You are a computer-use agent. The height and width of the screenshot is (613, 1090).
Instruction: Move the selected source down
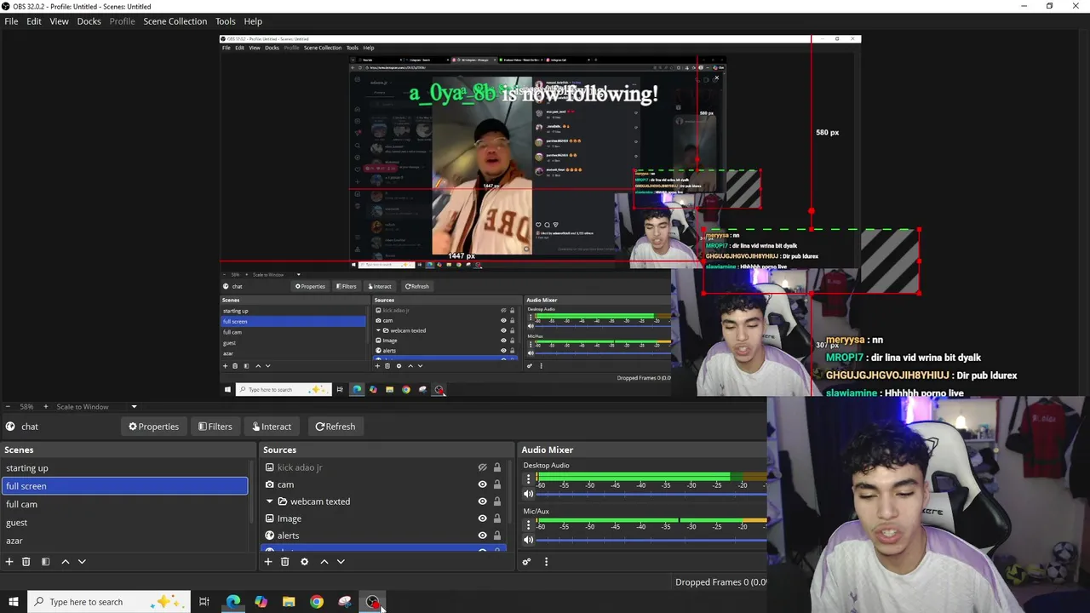click(341, 562)
